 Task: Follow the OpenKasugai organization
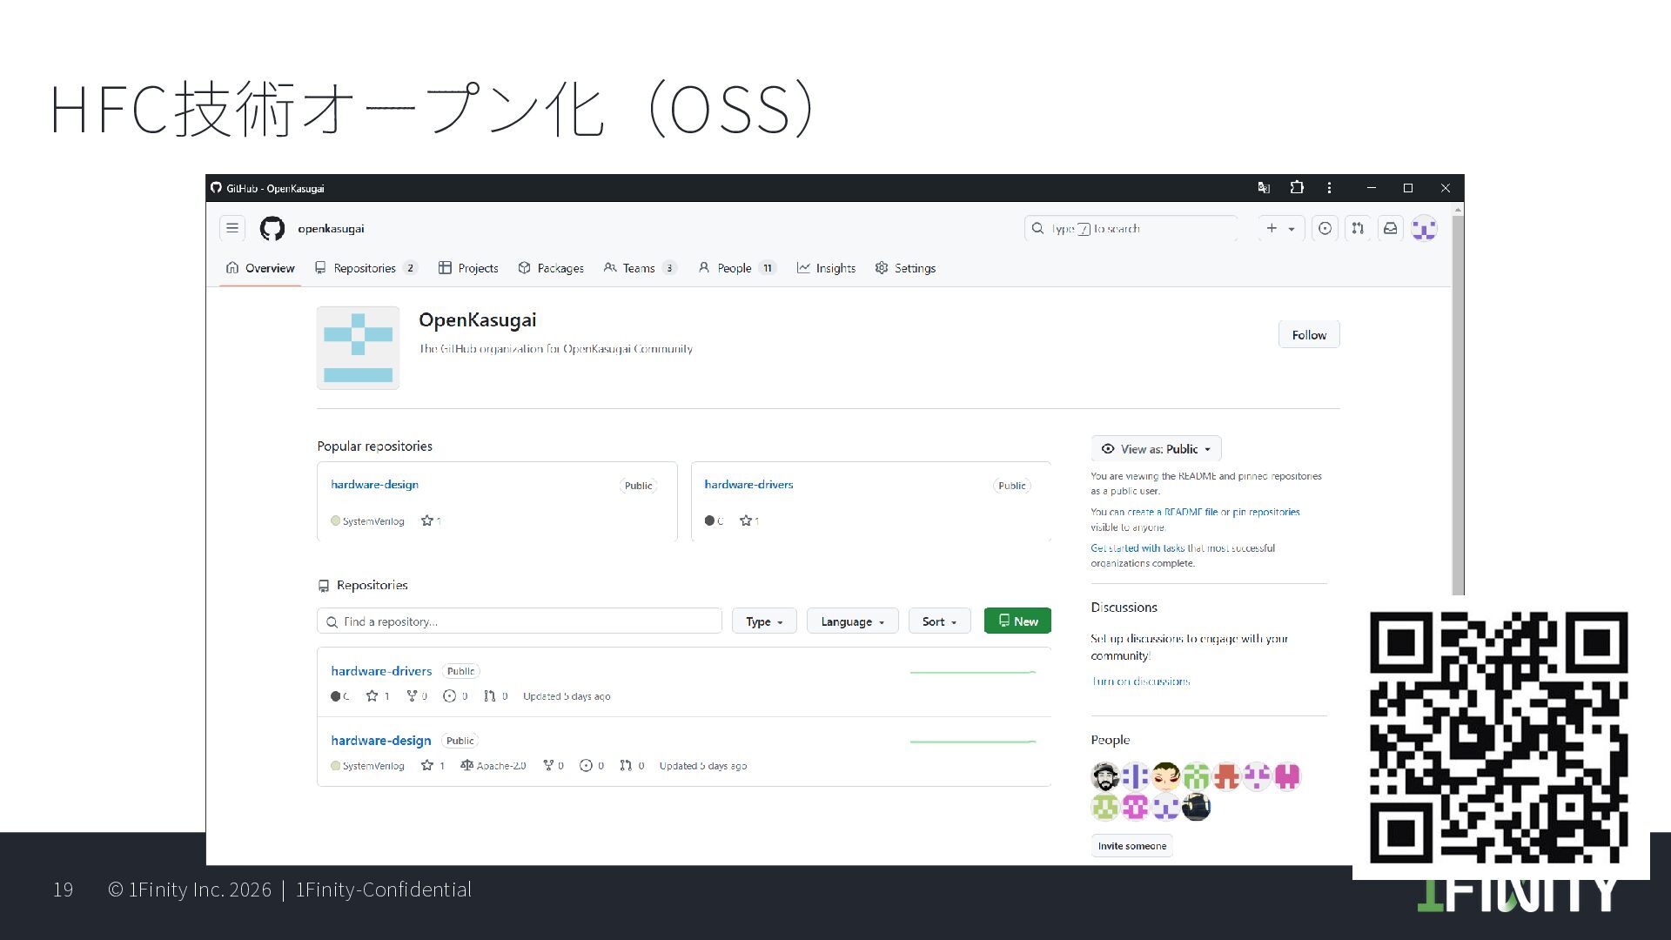pyautogui.click(x=1308, y=335)
